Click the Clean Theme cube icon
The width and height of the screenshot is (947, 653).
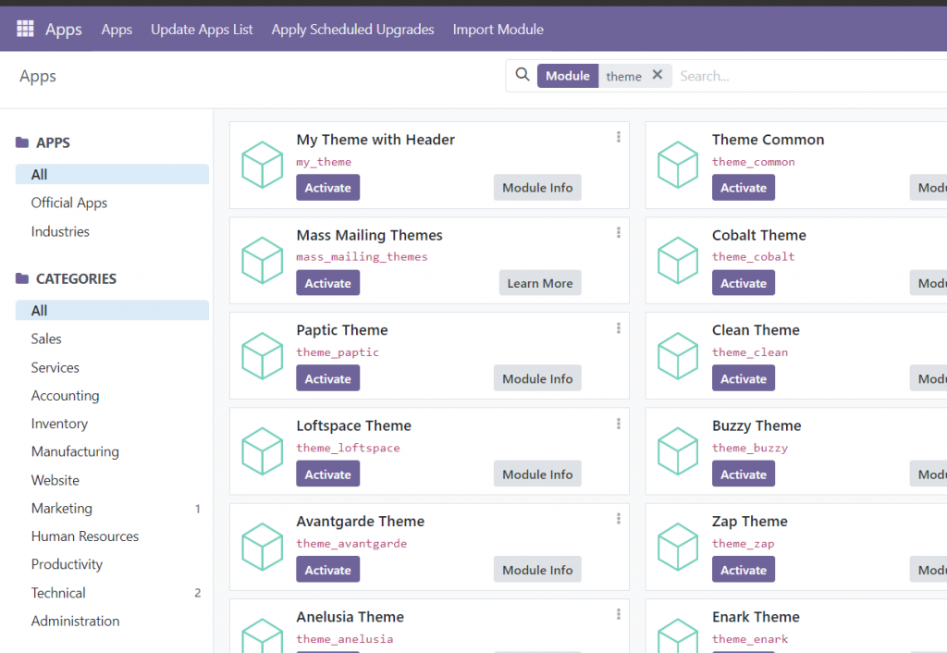(x=678, y=356)
